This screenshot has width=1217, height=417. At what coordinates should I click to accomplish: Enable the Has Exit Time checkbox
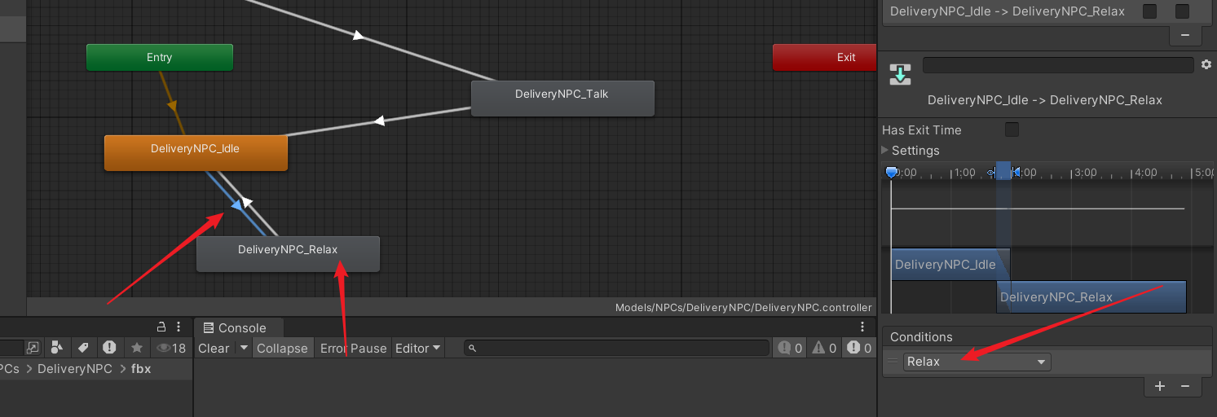pyautogui.click(x=1012, y=129)
